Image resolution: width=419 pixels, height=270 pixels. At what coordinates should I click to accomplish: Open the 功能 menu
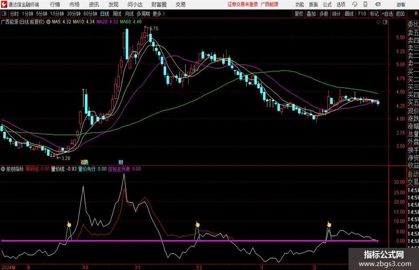coord(300,4)
